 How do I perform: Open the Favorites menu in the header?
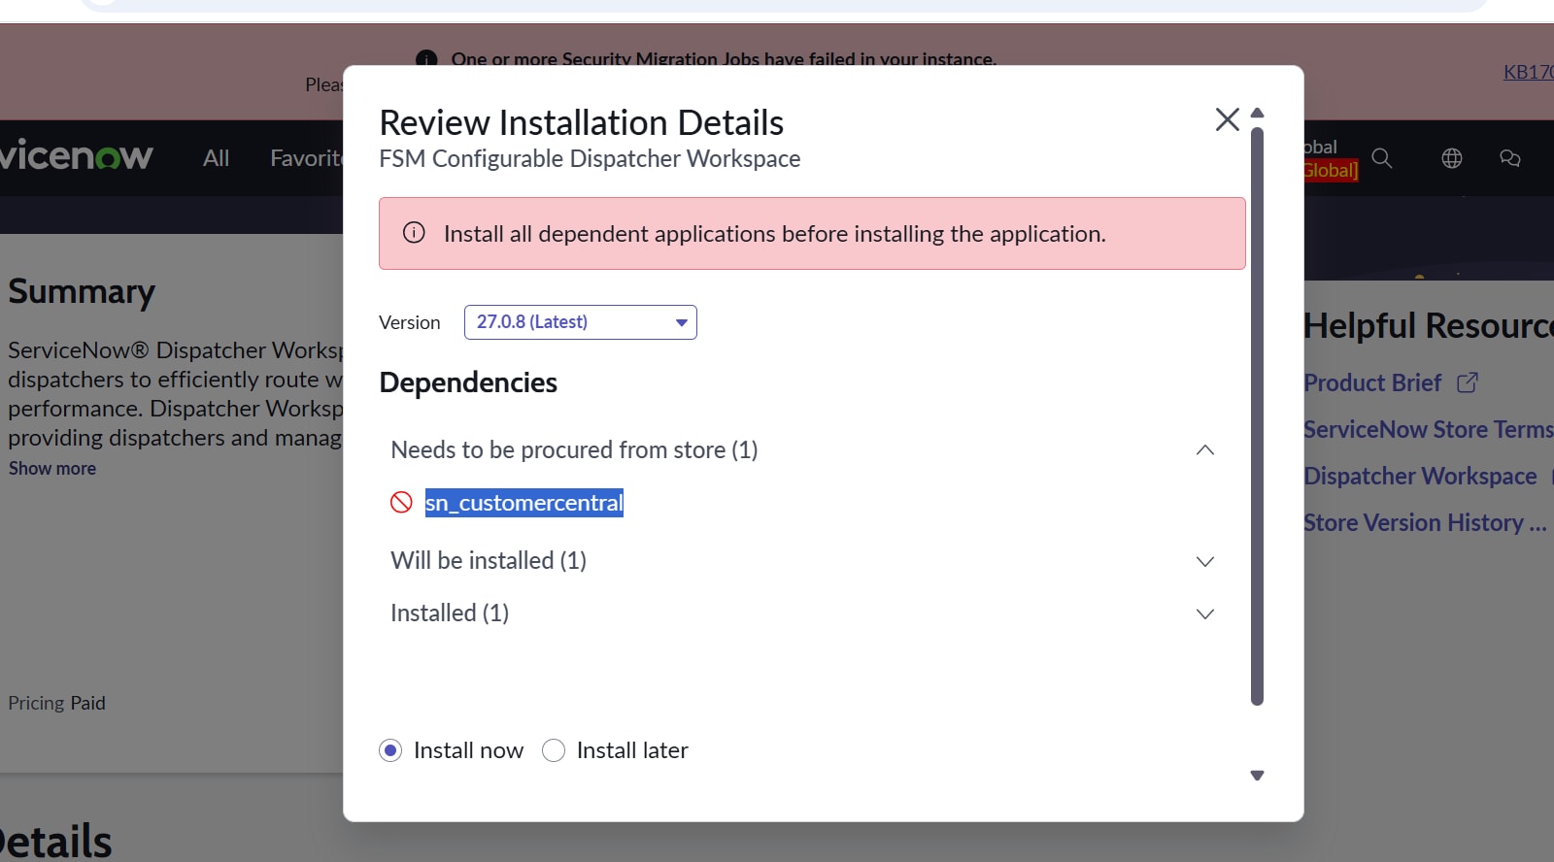(307, 158)
